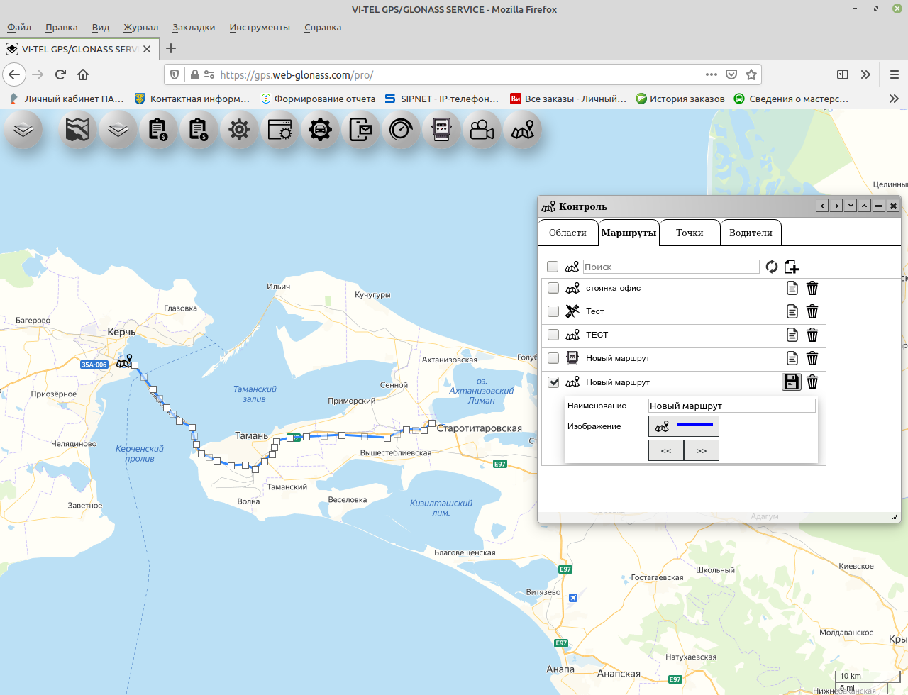The width and height of the screenshot is (908, 695).
Task: Add a new route with plus-document icon
Action: [x=792, y=267]
